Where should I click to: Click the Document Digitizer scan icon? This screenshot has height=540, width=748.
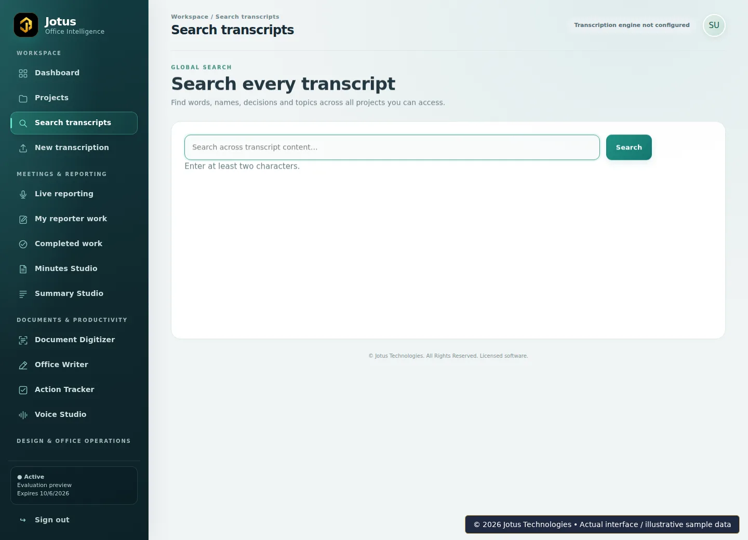[x=23, y=340]
